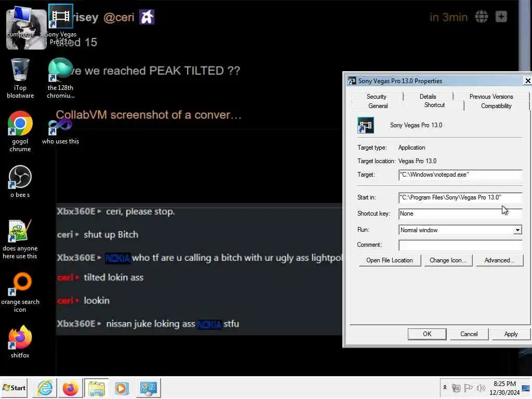Expand the Run Normal window dropdown
532x399 pixels.
click(517, 230)
